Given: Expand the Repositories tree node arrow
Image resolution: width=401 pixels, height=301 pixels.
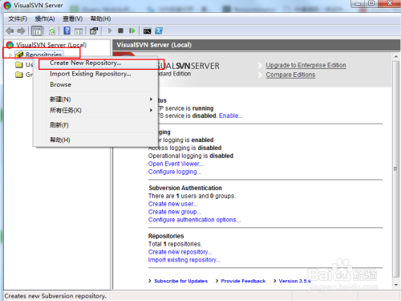Looking at the screenshot, I should point(10,55).
